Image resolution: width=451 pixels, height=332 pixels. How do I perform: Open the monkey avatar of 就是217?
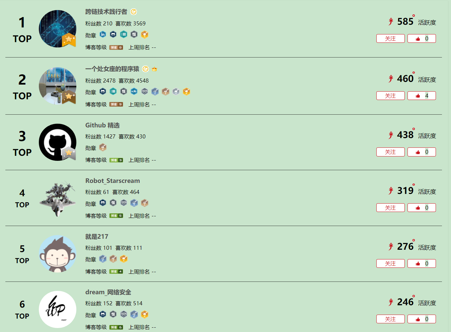pos(58,254)
